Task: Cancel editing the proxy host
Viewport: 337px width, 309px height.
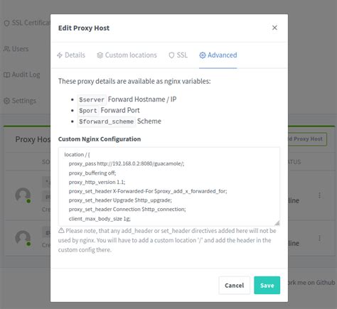Action: pos(234,286)
